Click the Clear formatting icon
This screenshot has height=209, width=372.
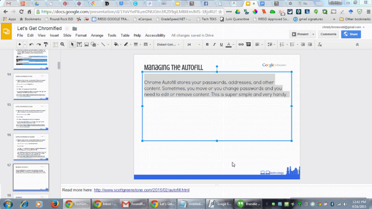(319, 44)
